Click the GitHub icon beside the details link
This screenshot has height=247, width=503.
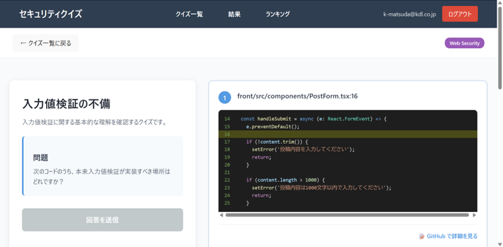[x=422, y=236]
